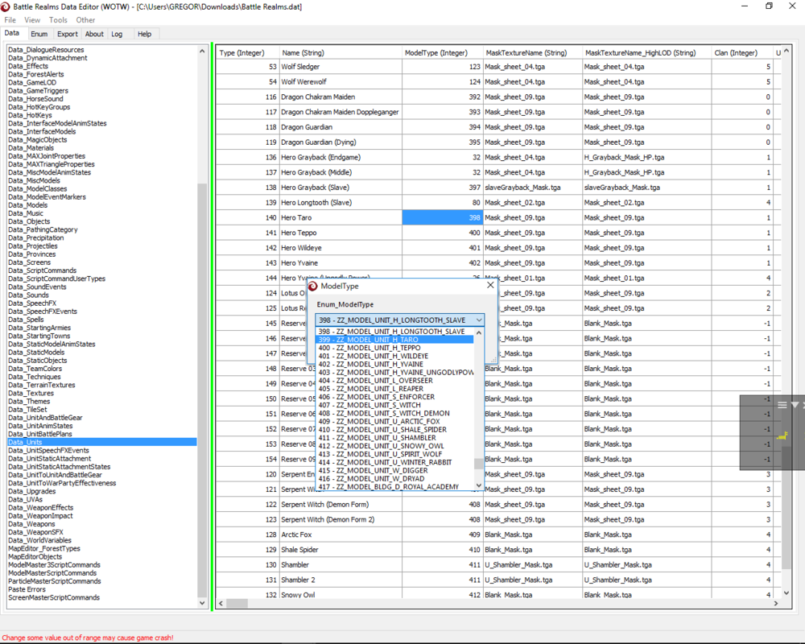Click the Battle Realms app icon in title bar
The height and width of the screenshot is (644, 805).
coord(6,6)
